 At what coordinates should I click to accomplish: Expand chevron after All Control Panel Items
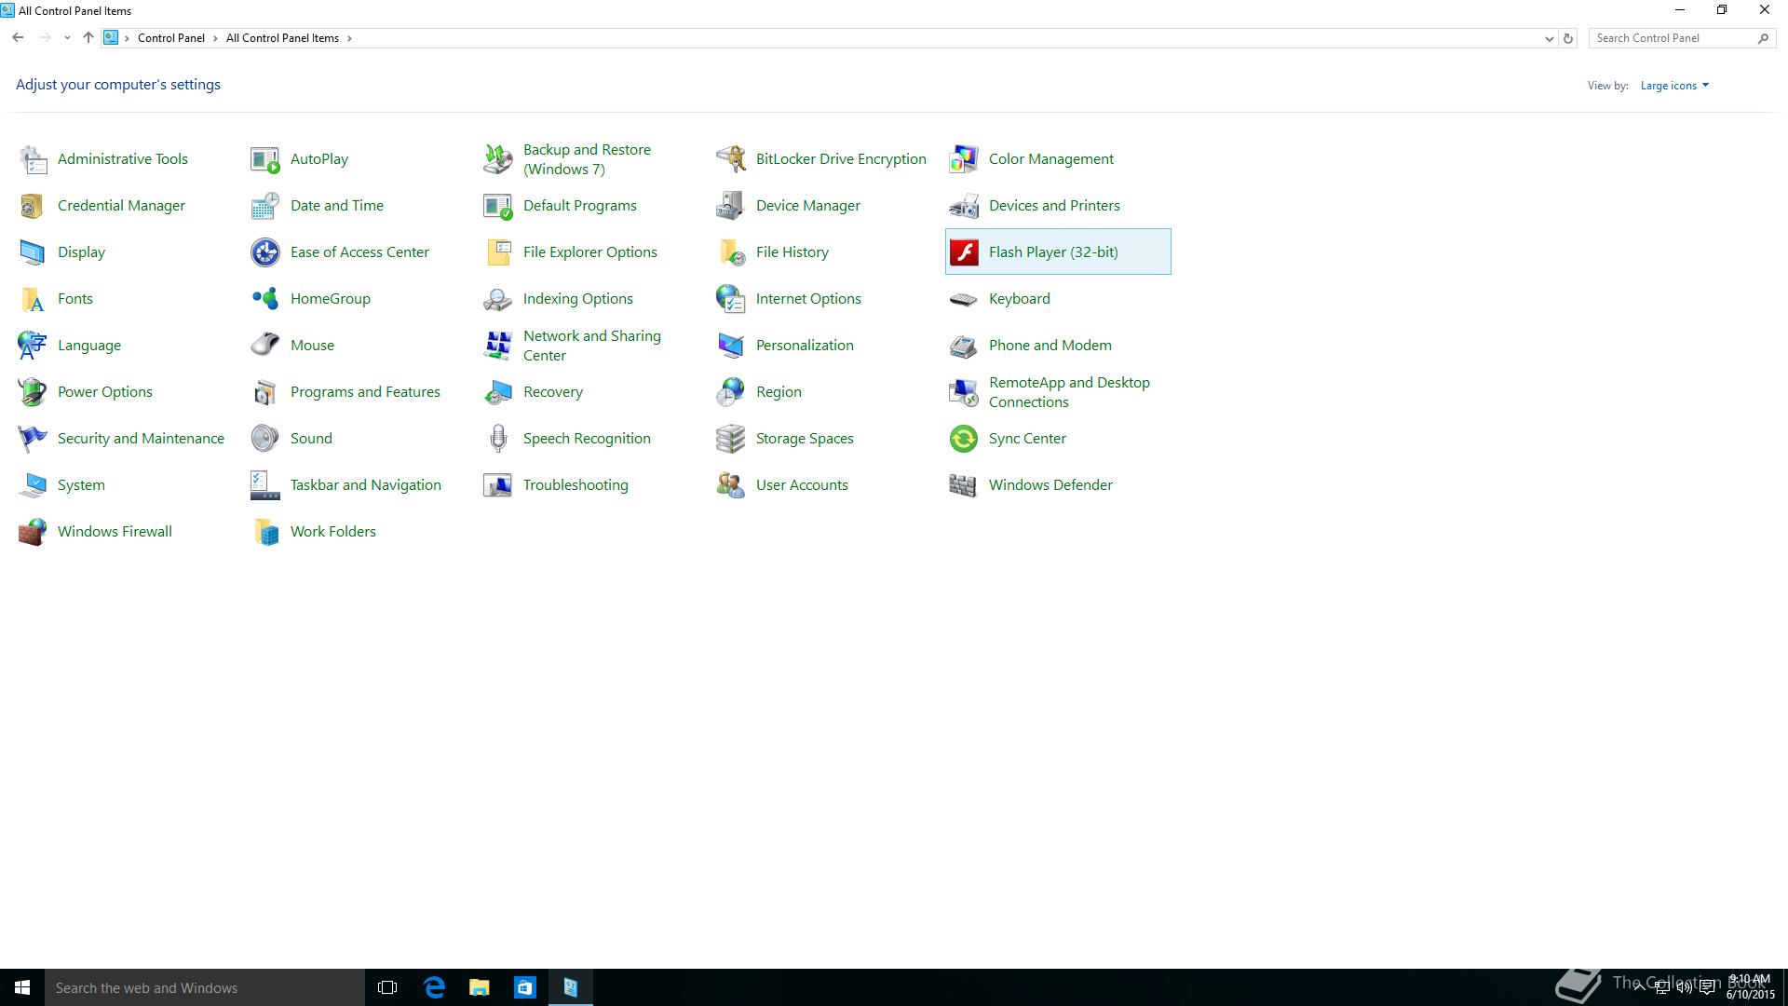349,38
